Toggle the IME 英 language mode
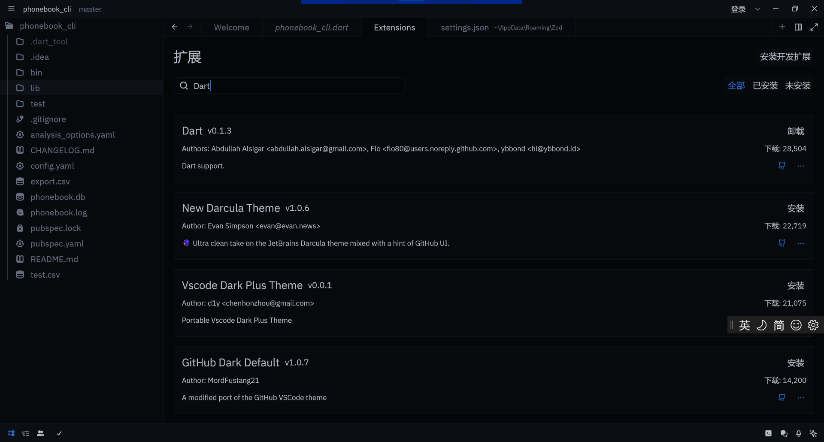 tap(745, 325)
